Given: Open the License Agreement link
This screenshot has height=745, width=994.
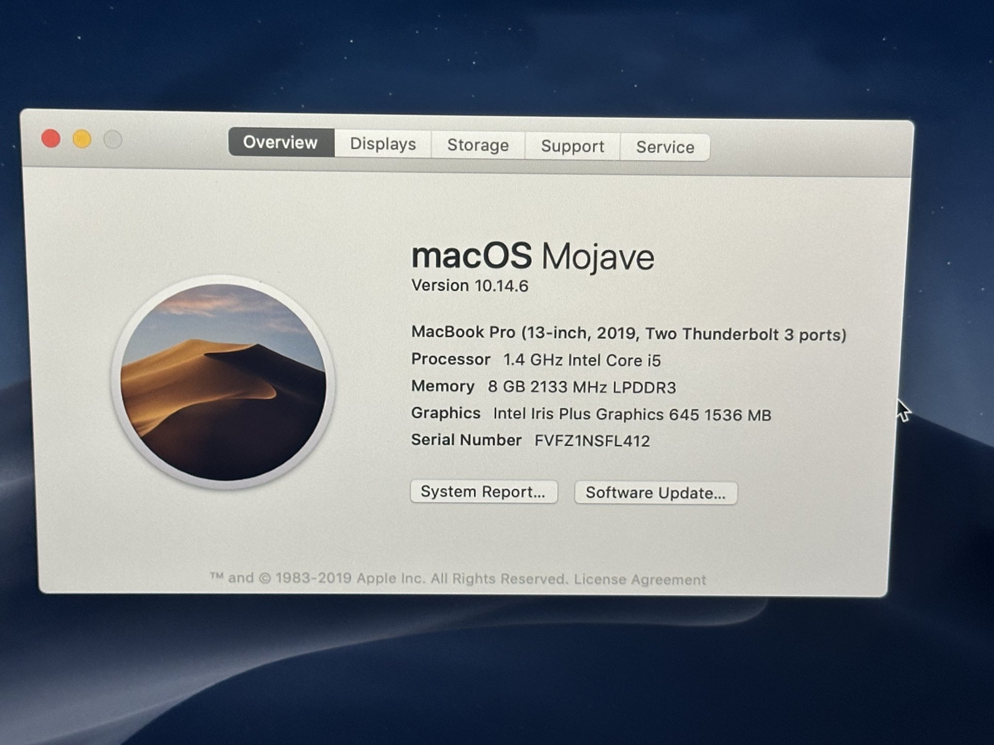Looking at the screenshot, I should [640, 580].
